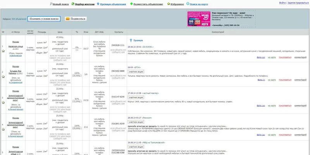The image size is (310, 155).
Task: Click phone number (916)801-8209
Action: [x=118, y=124]
